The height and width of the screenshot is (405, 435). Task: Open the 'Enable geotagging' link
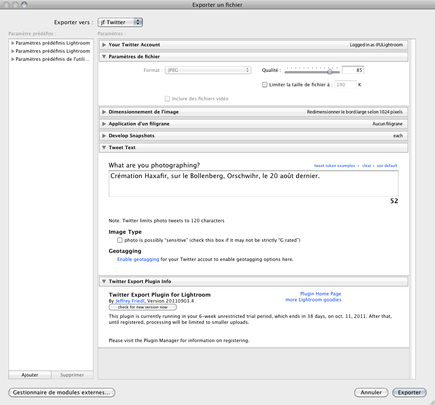pos(138,259)
